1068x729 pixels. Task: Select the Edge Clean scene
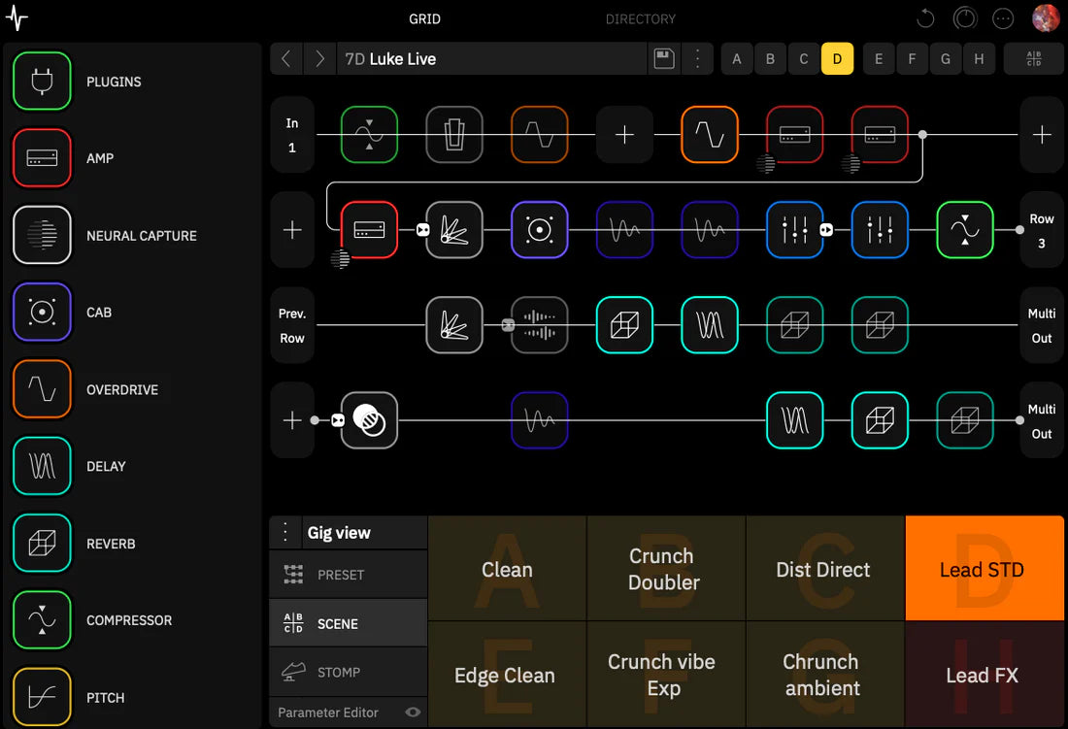506,675
